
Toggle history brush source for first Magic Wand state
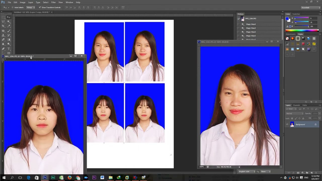point(238,24)
